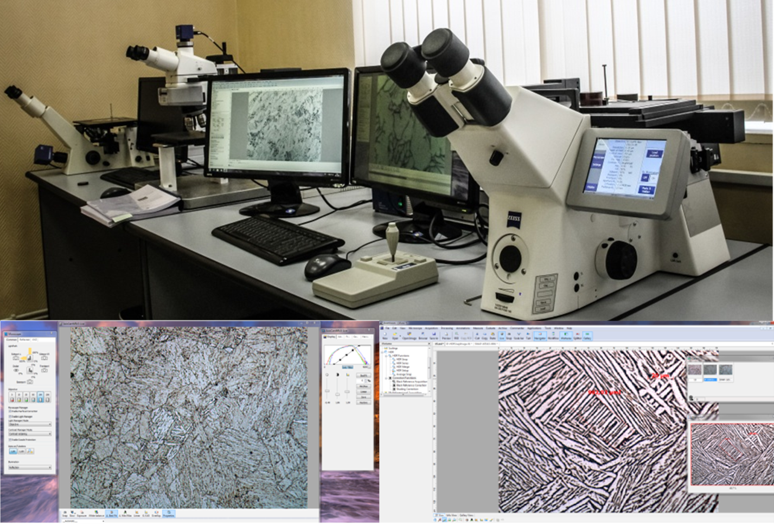Open the Acquisition menu
Viewport: 774px width, 524px height.
point(431,328)
